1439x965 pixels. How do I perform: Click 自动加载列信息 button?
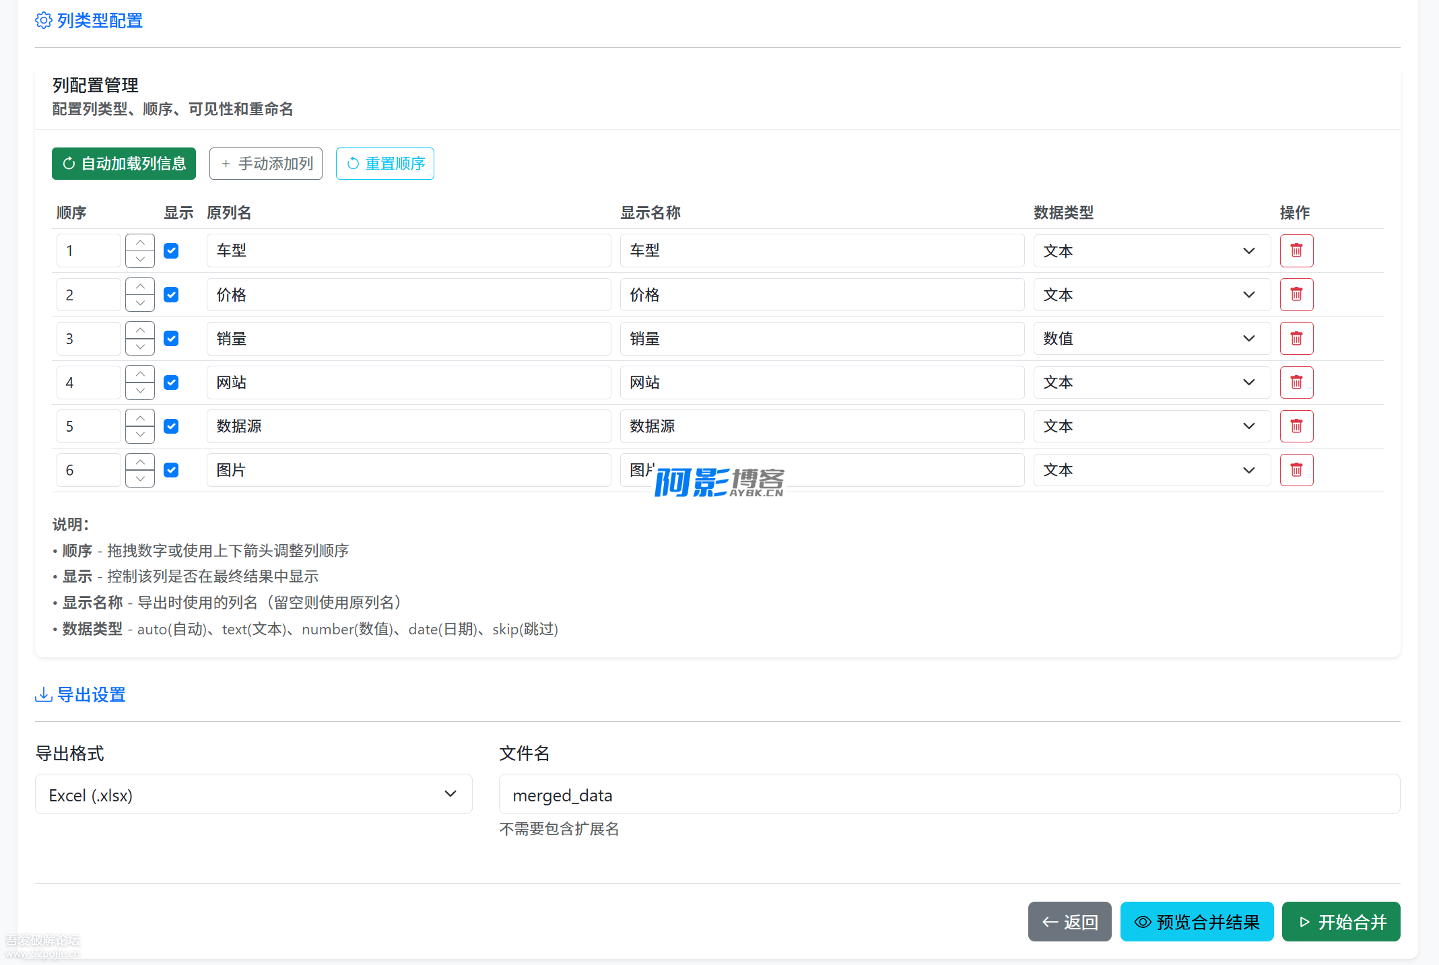point(124,164)
